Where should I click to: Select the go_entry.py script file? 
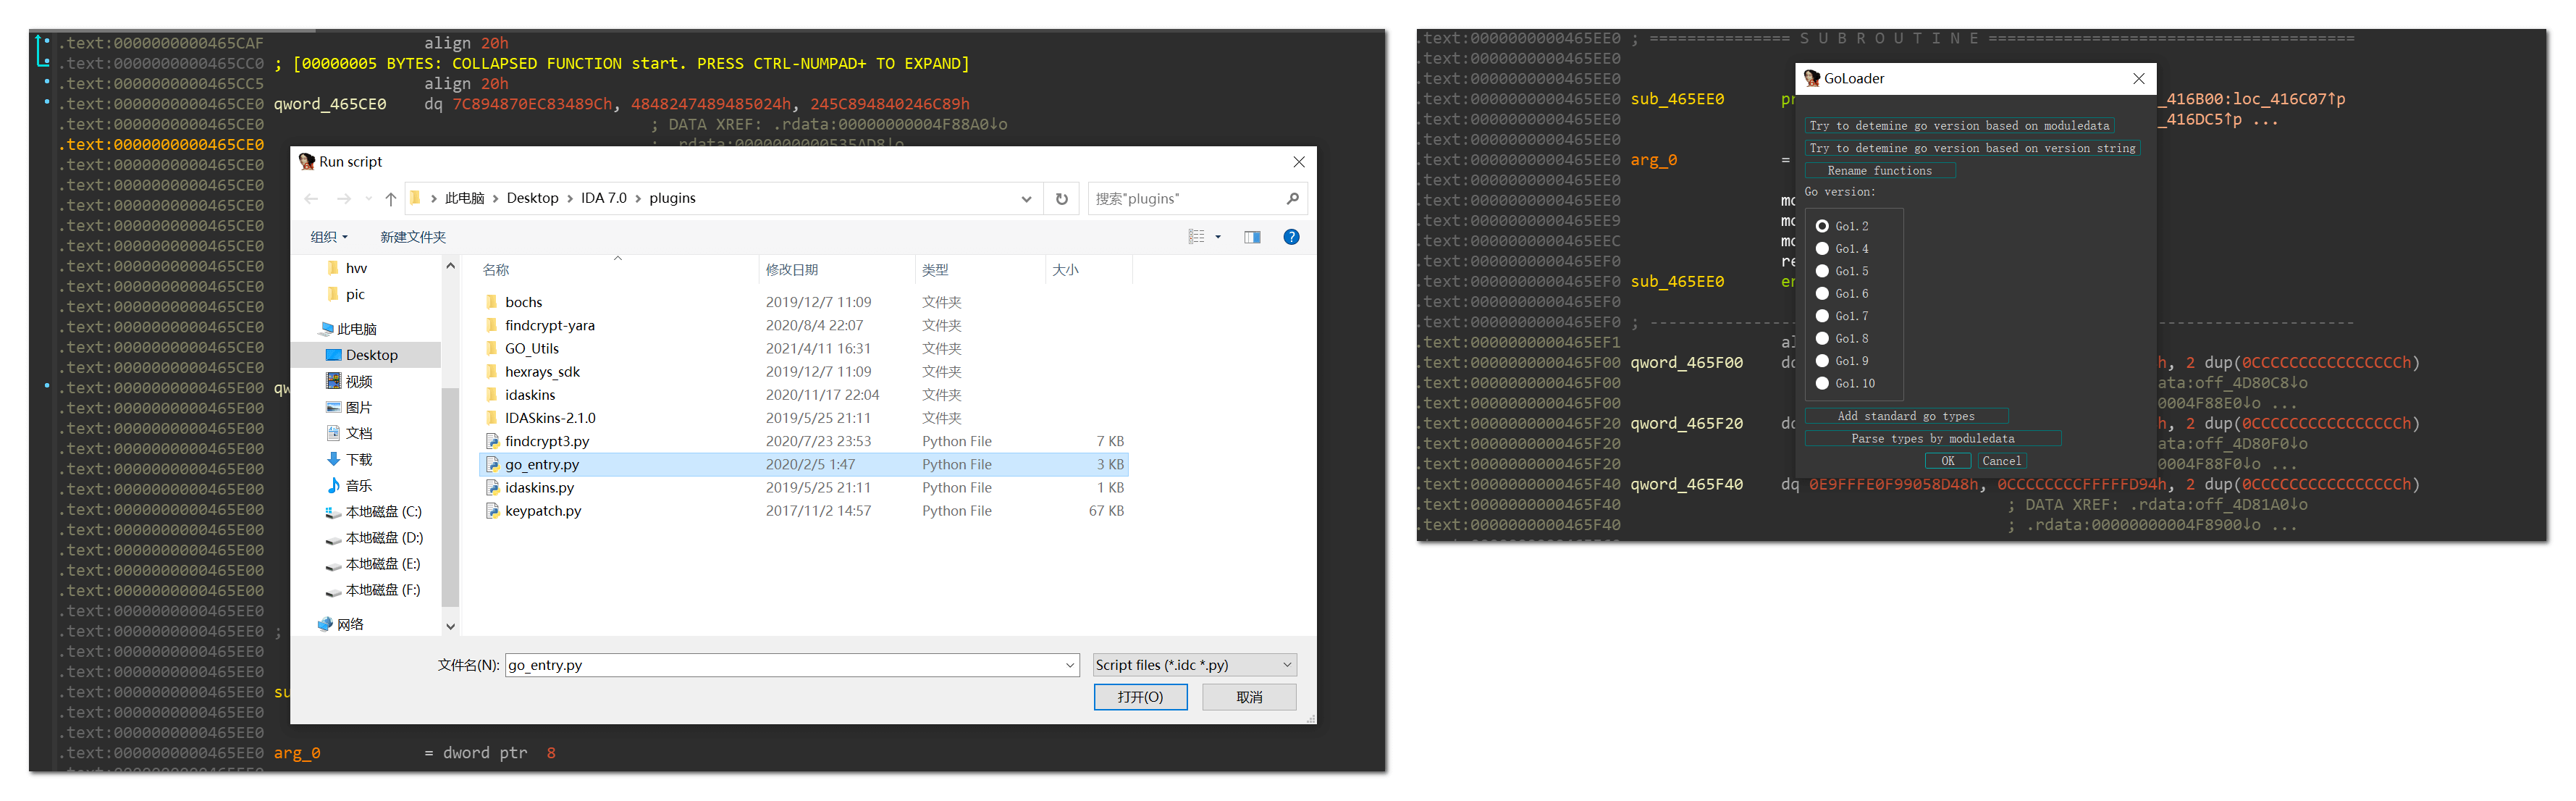pos(804,464)
